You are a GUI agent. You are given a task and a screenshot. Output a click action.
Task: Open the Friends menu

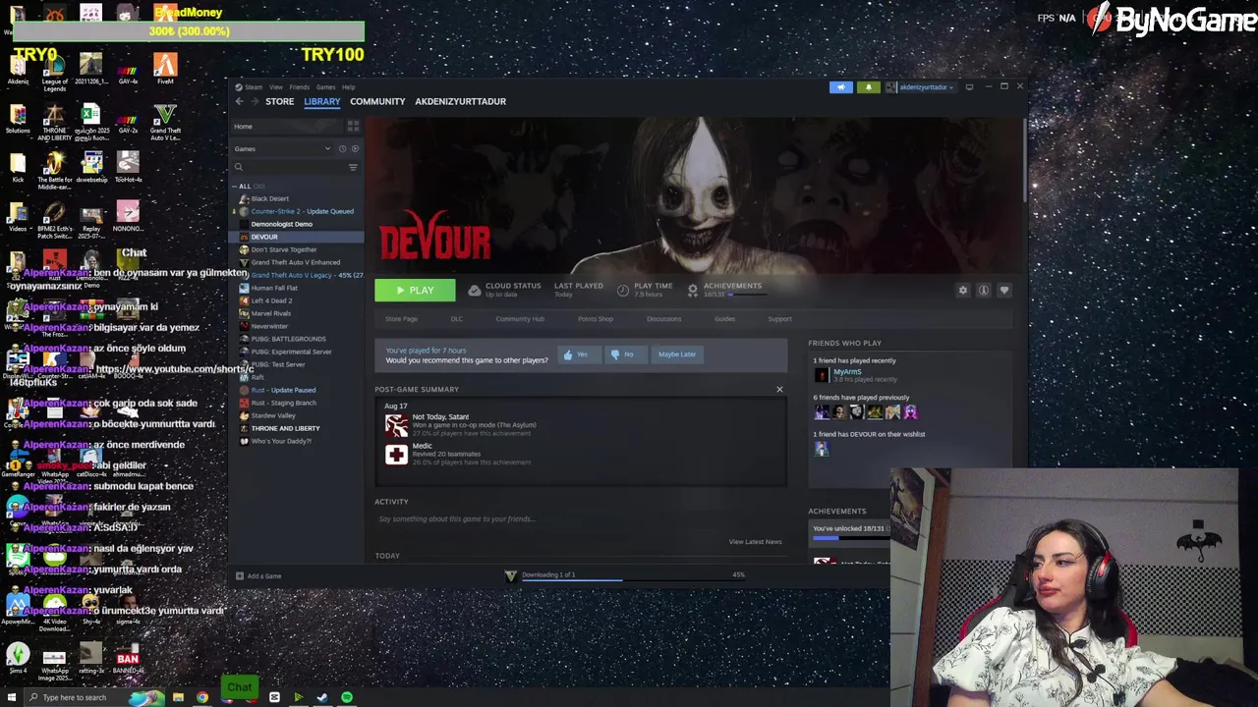click(x=299, y=87)
